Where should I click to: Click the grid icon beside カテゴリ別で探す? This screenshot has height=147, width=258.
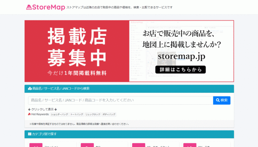point(30,134)
